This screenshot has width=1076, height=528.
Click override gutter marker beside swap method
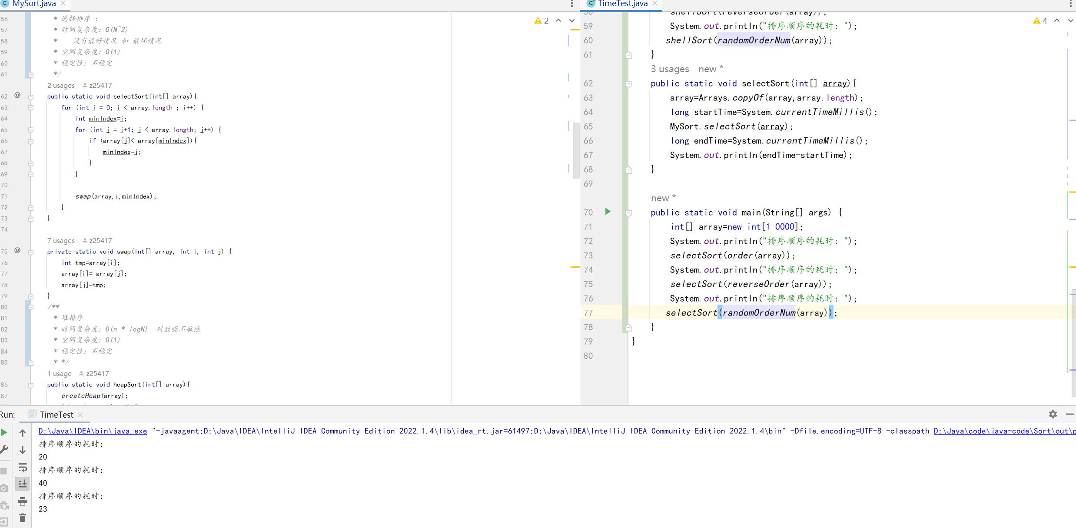(17, 250)
